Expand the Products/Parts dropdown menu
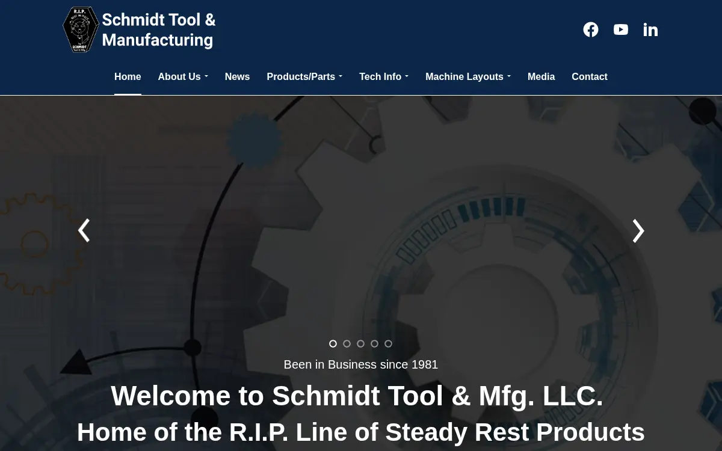722x451 pixels. point(304,76)
